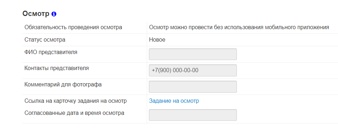Image resolution: width=338 pixels, height=128 pixels.
Task: Click the Контакты представителя label
Action: tap(57, 68)
